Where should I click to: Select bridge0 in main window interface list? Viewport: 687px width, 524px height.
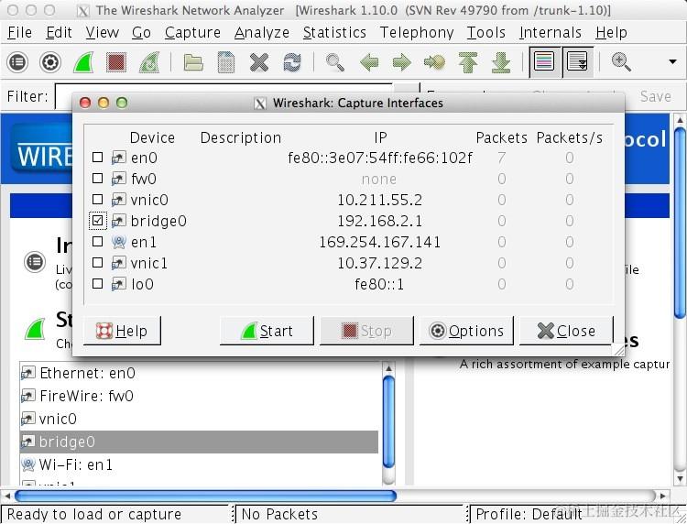point(200,442)
